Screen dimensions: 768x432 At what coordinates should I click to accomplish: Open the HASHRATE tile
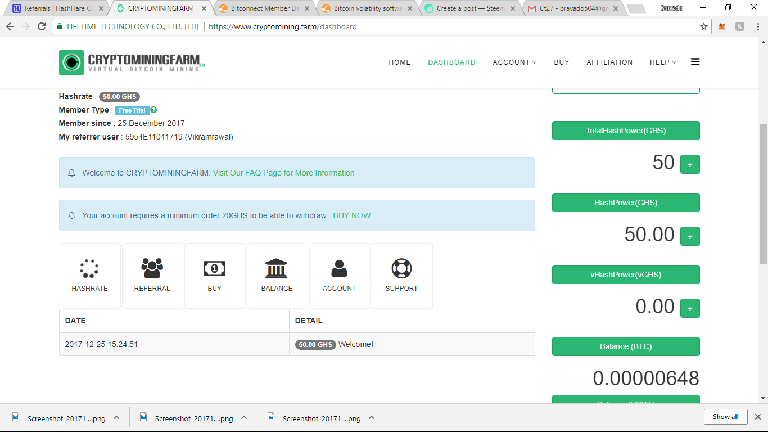click(90, 276)
